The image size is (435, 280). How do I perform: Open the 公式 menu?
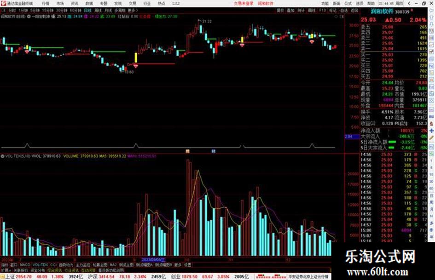click(x=348, y=4)
